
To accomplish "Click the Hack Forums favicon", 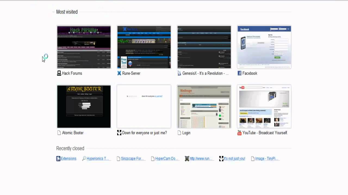I will coord(59,73).
